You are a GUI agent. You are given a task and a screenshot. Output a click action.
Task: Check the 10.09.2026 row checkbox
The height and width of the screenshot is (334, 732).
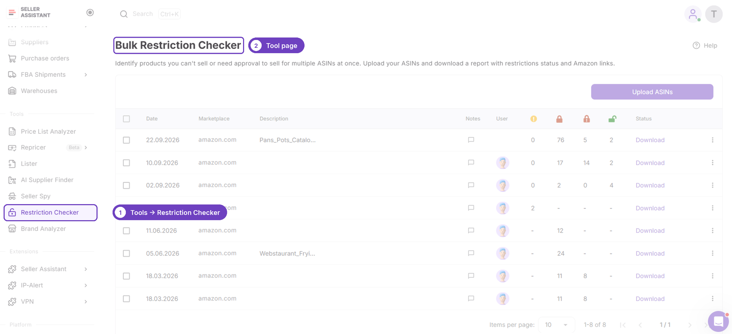(x=127, y=163)
